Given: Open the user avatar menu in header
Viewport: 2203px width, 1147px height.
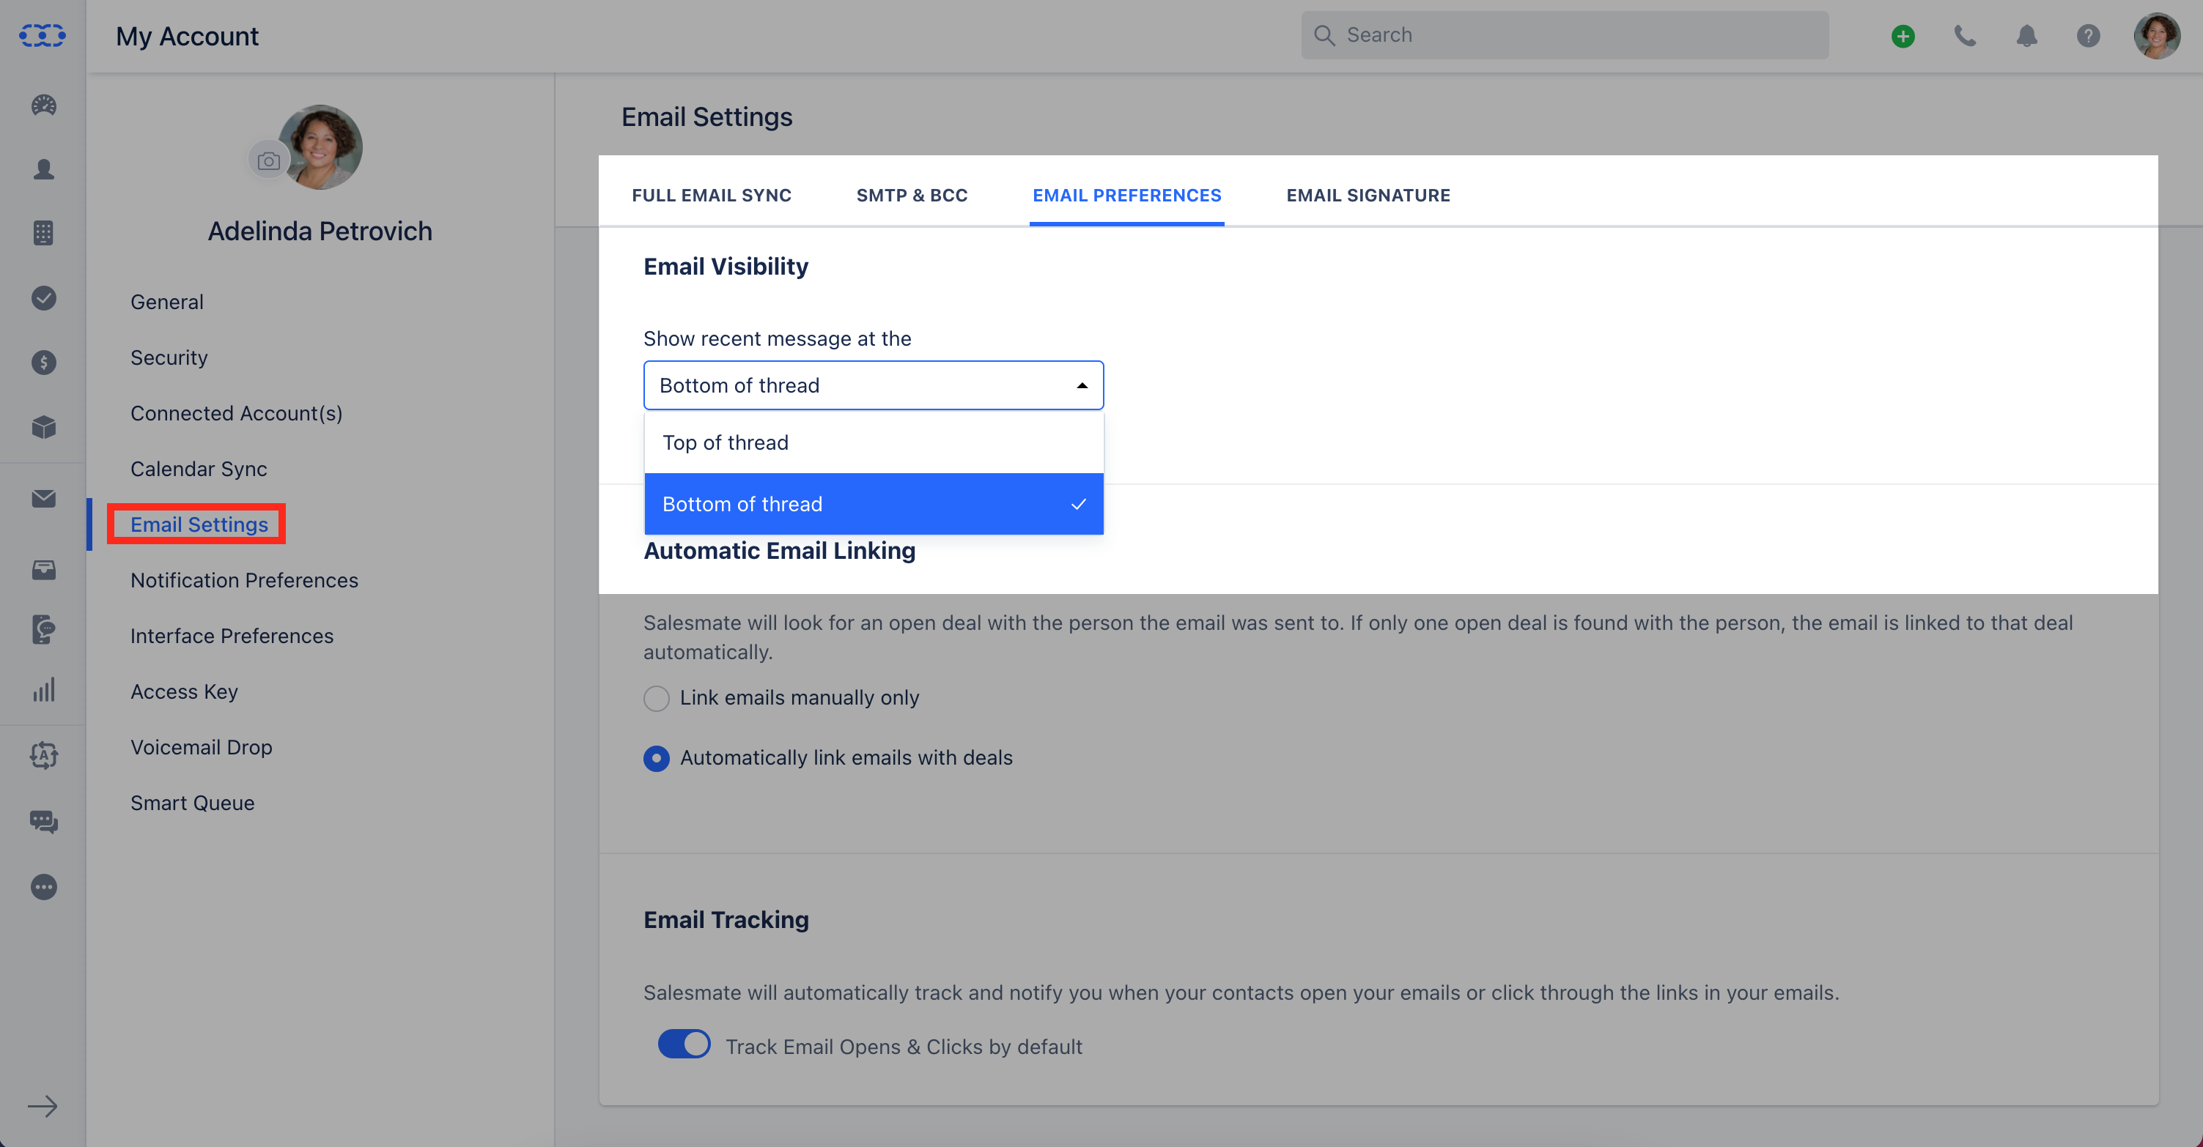Looking at the screenshot, I should [x=2157, y=36].
